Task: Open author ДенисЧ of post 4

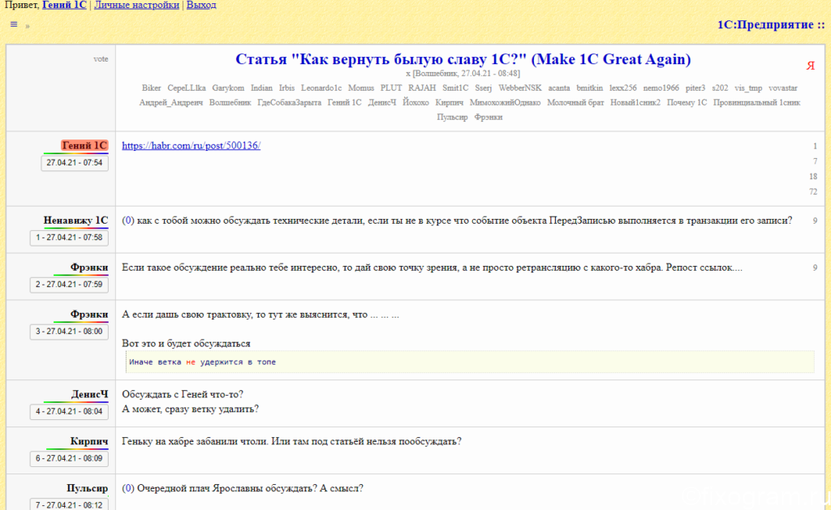Action: [89, 395]
